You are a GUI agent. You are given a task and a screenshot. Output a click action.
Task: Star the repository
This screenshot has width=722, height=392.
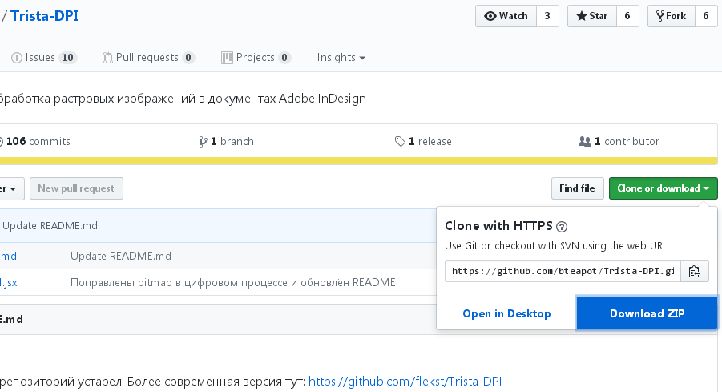click(592, 16)
